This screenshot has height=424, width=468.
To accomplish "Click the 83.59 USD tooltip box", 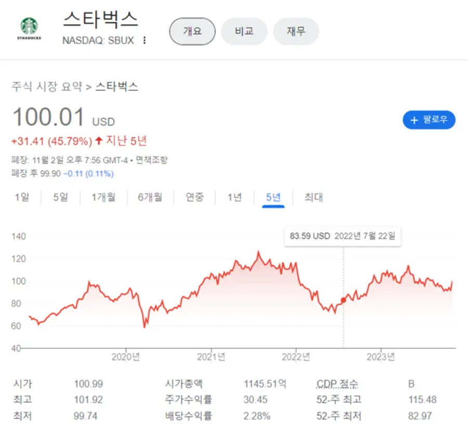I will (x=343, y=236).
